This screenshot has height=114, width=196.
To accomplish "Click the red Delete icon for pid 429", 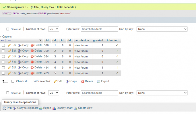I will pyautogui.click(x=32, y=73).
